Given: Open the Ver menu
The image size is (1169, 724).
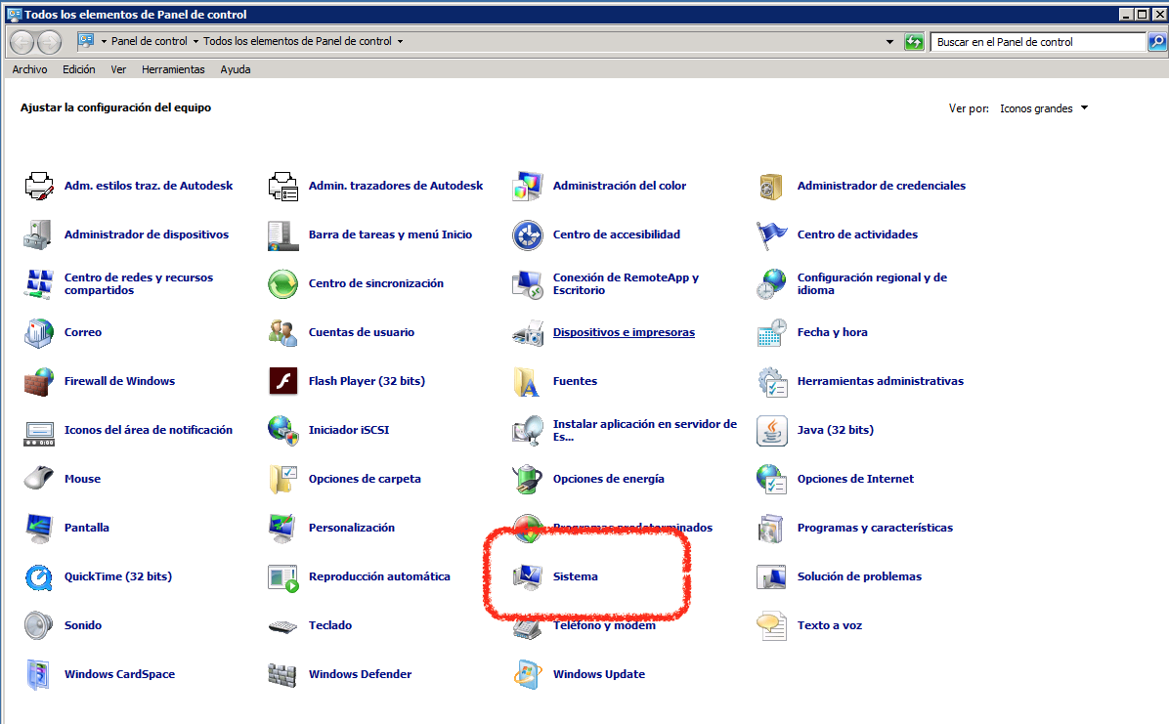Looking at the screenshot, I should (x=118, y=69).
